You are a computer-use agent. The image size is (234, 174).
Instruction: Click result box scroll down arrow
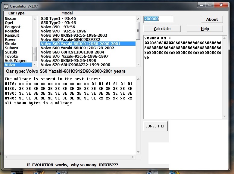click(x=224, y=116)
